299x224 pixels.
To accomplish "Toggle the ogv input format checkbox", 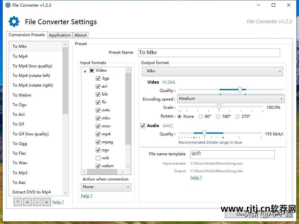I will pos(98,150).
